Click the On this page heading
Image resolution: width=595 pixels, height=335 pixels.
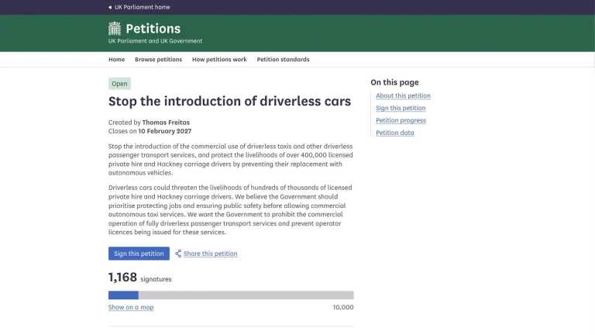(394, 82)
